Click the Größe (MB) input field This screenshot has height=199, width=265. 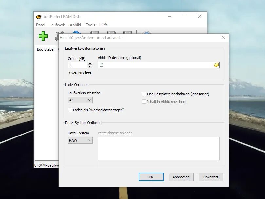tap(78, 65)
